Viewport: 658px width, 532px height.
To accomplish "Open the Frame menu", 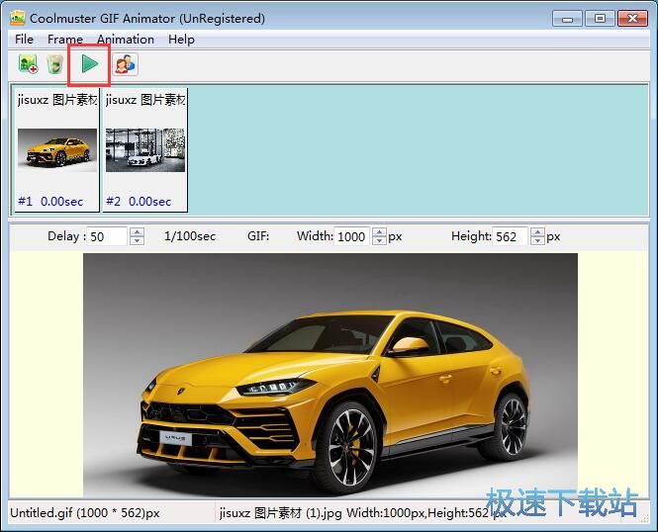I will click(x=65, y=40).
